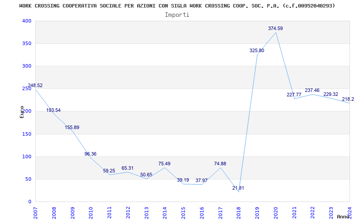Select the 2010 x-axis year label
Viewport: 354px width, 221px height.
click(x=91, y=213)
